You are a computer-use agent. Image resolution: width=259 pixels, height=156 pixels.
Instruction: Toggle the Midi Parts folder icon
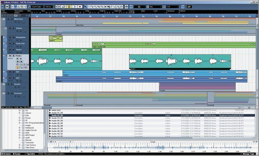click(x=4, y=19)
